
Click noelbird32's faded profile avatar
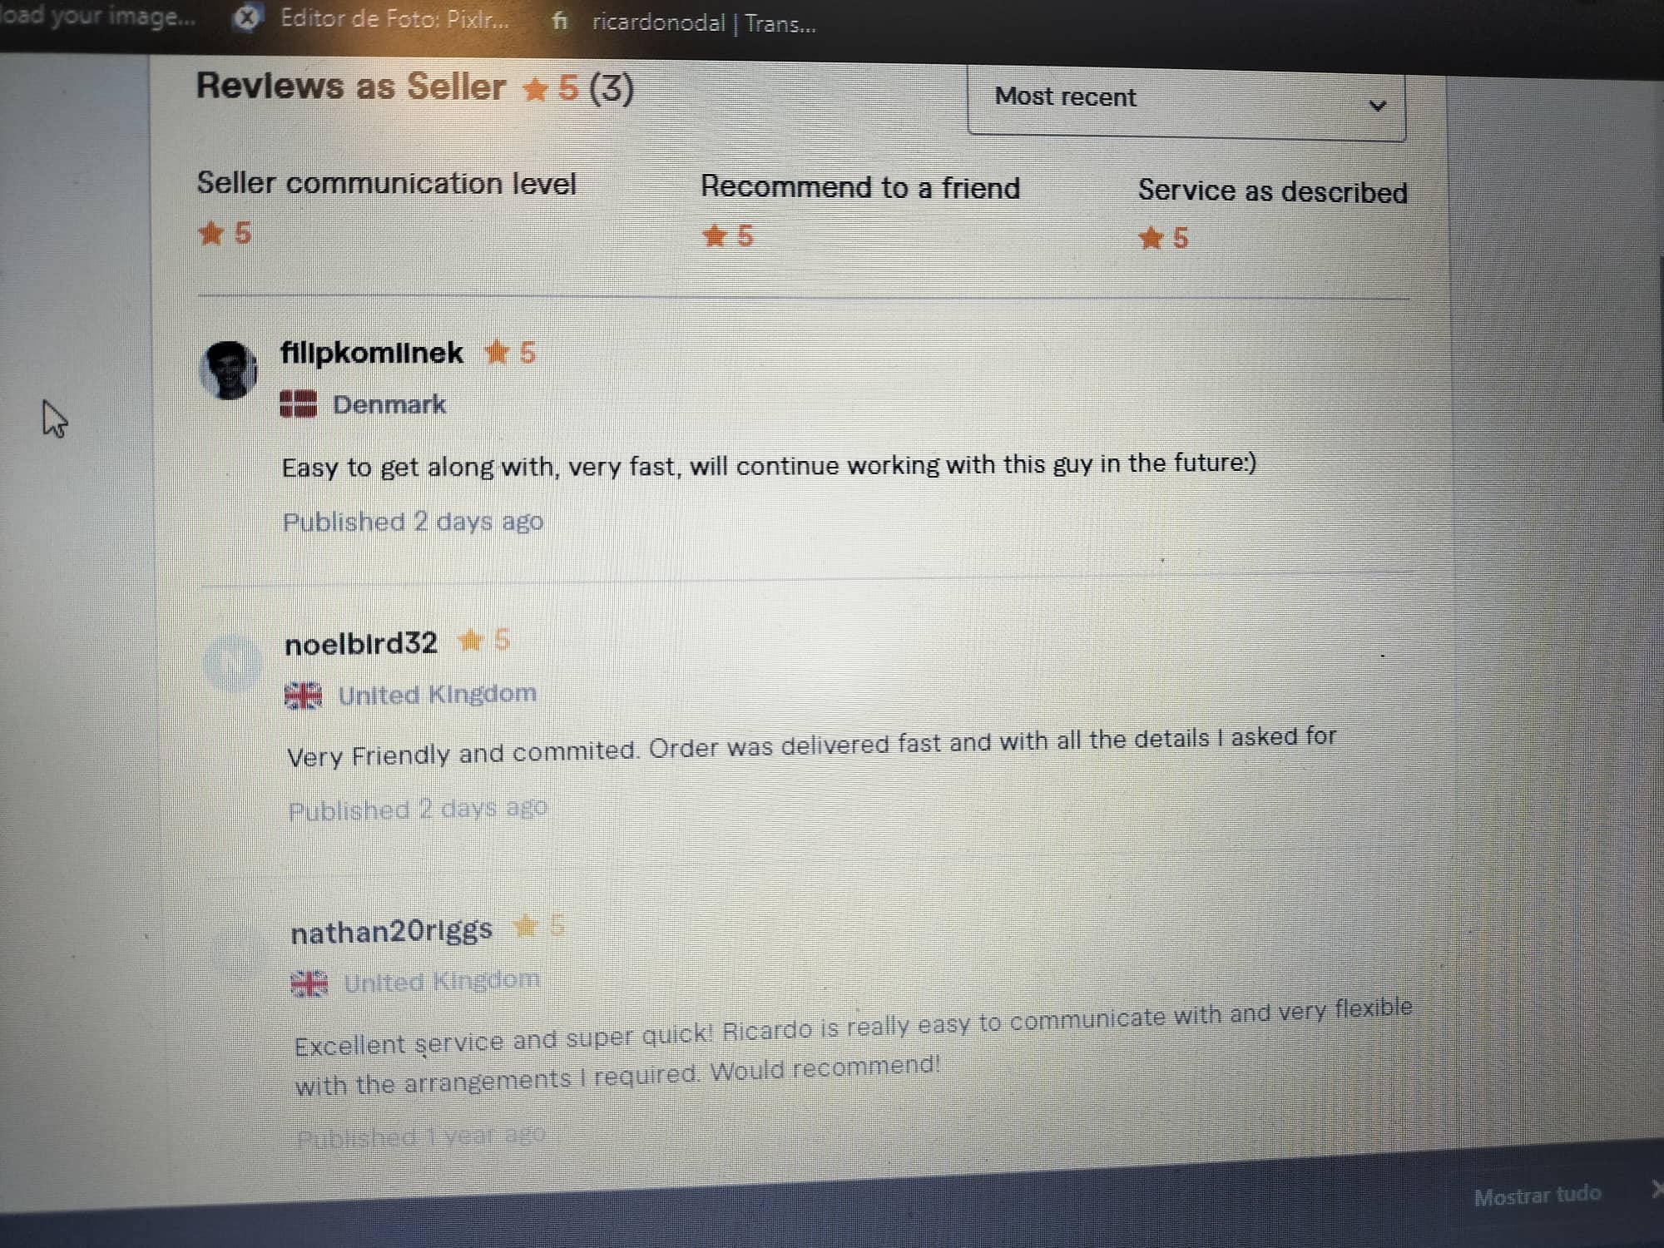(233, 661)
